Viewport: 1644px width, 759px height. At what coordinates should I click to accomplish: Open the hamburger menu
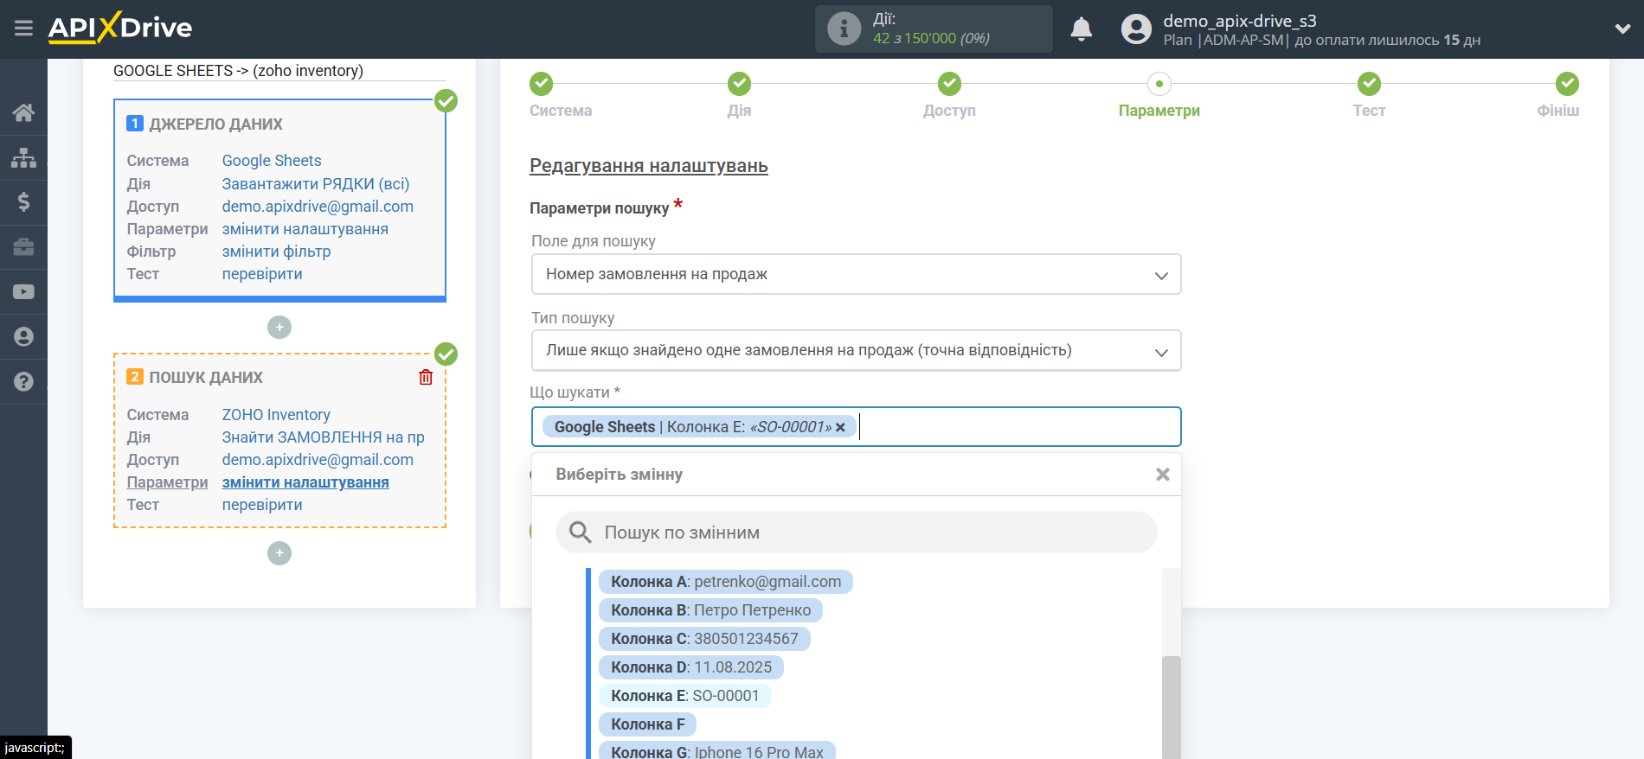pos(23,29)
